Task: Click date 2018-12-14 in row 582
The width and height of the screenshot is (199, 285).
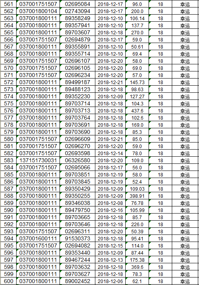Action: tap(110, 153)
